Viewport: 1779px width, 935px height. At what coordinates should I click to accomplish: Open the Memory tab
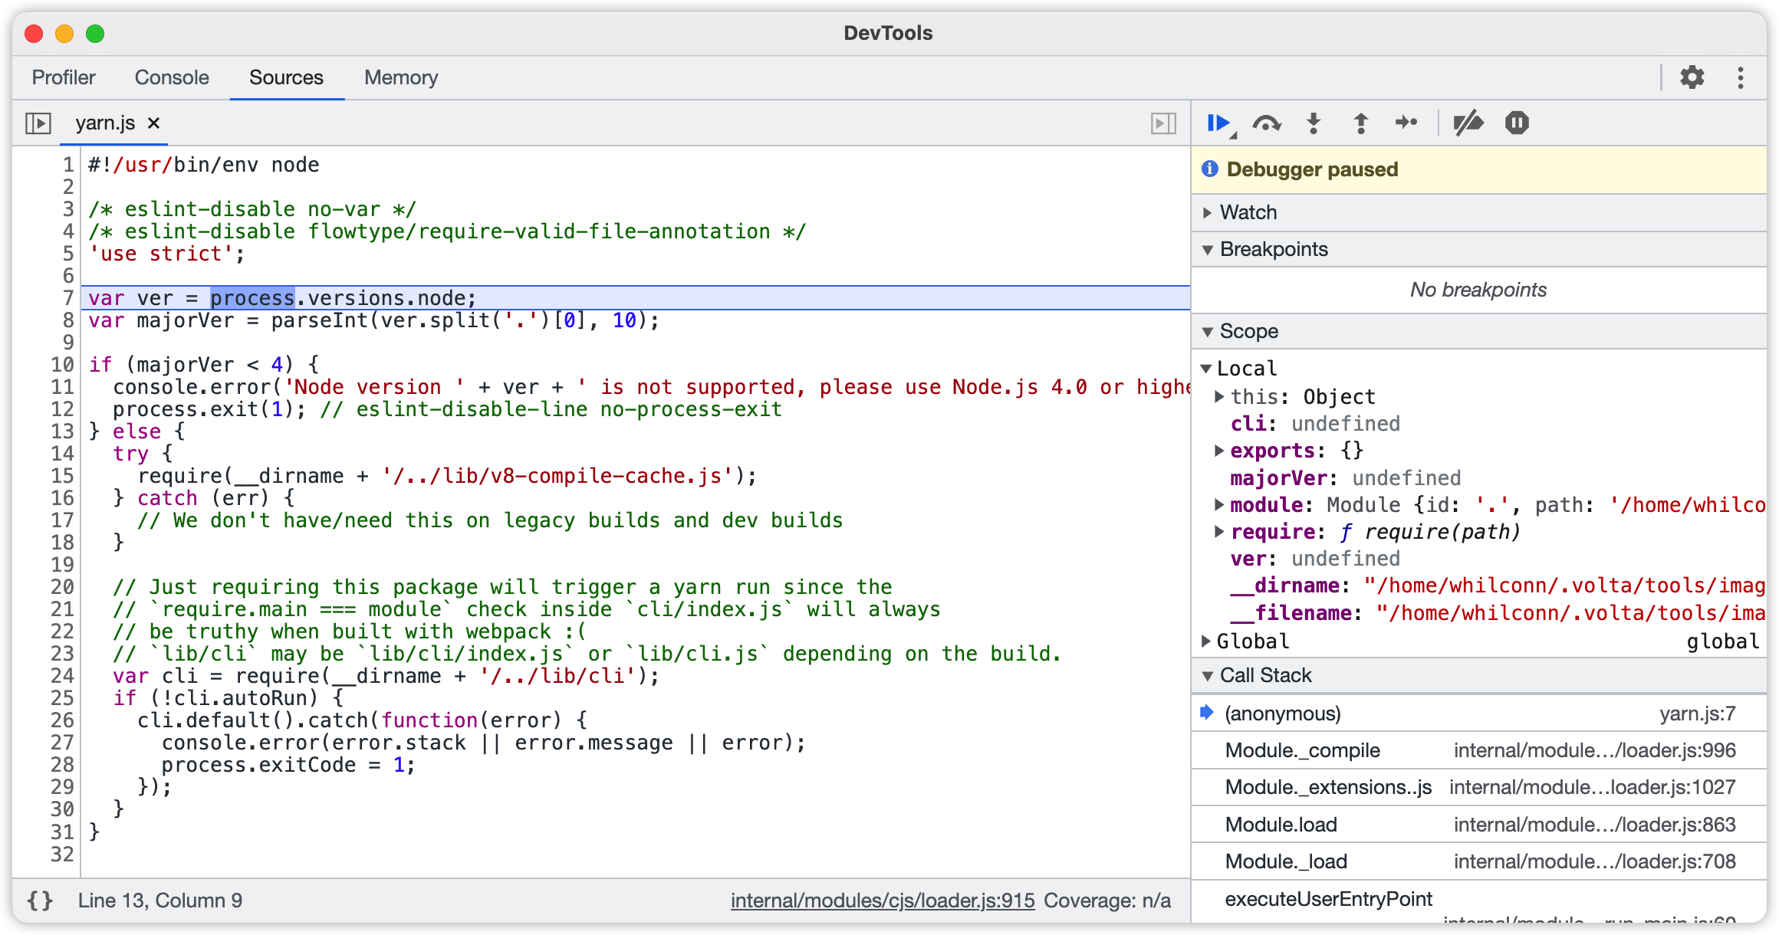pyautogui.click(x=401, y=77)
